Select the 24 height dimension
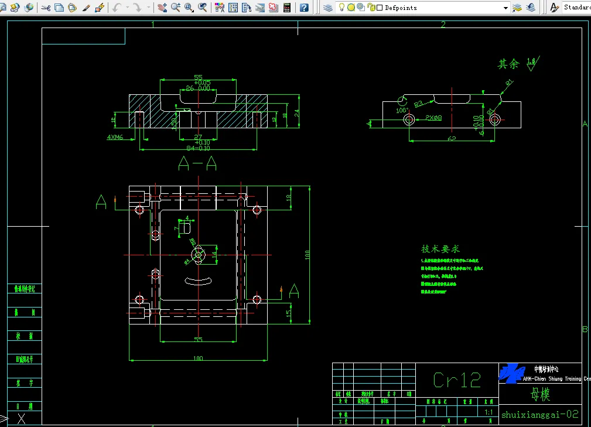 point(297,113)
